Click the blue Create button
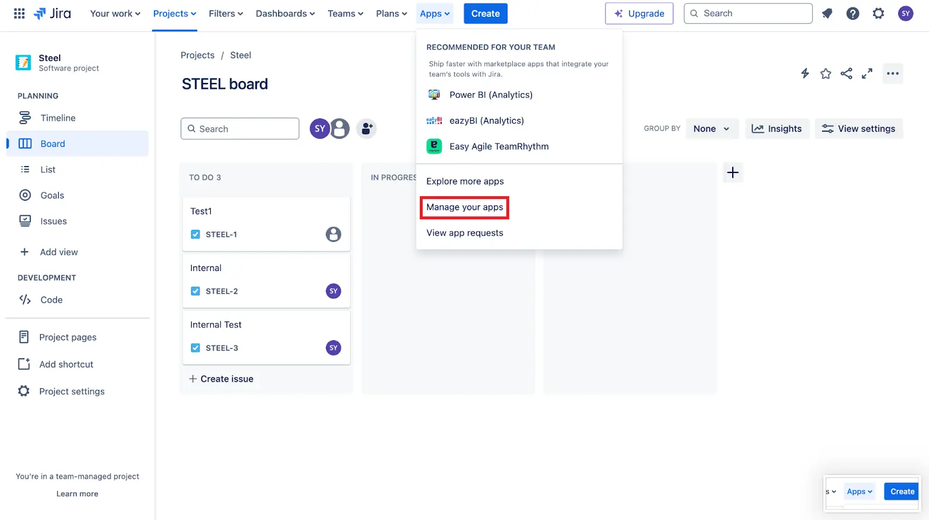The width and height of the screenshot is (929, 520). [x=485, y=13]
